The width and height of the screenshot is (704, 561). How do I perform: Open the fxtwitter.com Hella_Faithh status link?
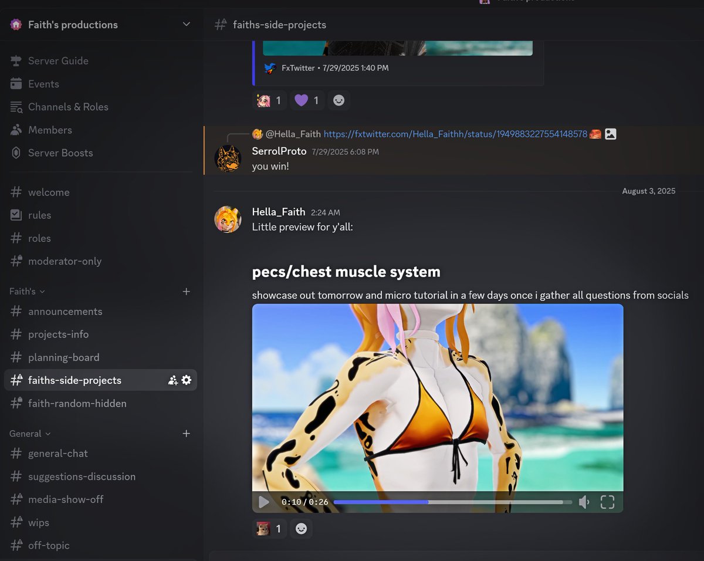click(455, 134)
